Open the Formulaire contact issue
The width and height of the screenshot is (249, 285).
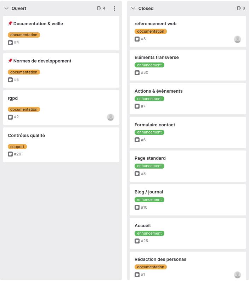pos(155,125)
